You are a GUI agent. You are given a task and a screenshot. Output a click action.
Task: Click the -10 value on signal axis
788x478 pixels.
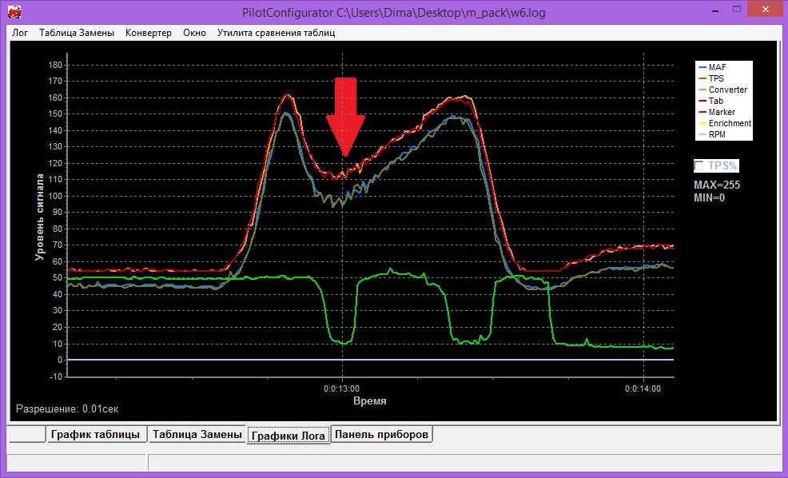[56, 376]
